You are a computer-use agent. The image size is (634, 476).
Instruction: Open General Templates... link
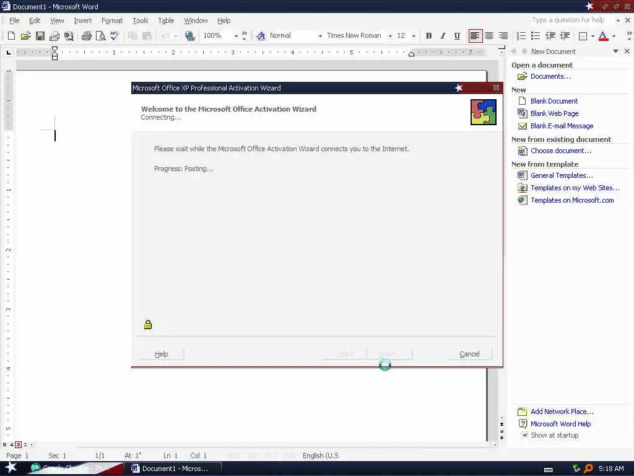pos(562,175)
